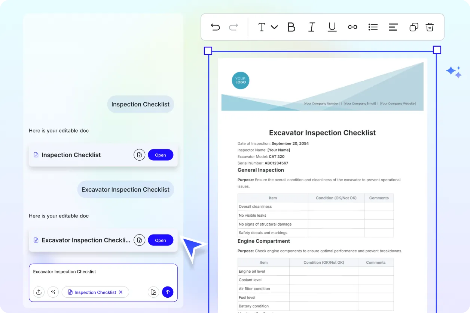Image resolution: width=470 pixels, height=313 pixels.
Task: Click the YOUR LOGO placeholder circle
Action: [x=241, y=80]
